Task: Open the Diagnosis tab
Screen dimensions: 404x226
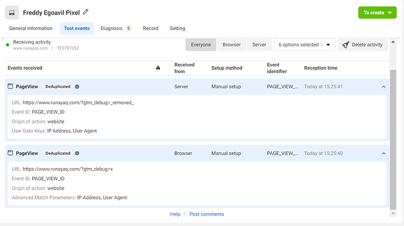Action: (116, 28)
